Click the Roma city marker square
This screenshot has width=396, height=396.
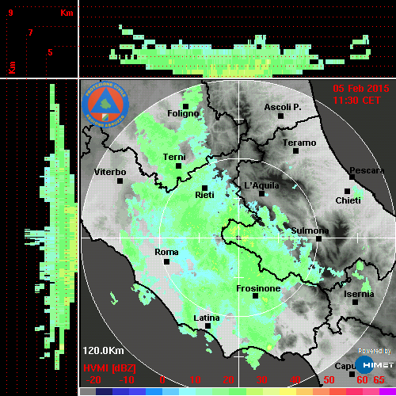click(x=166, y=261)
